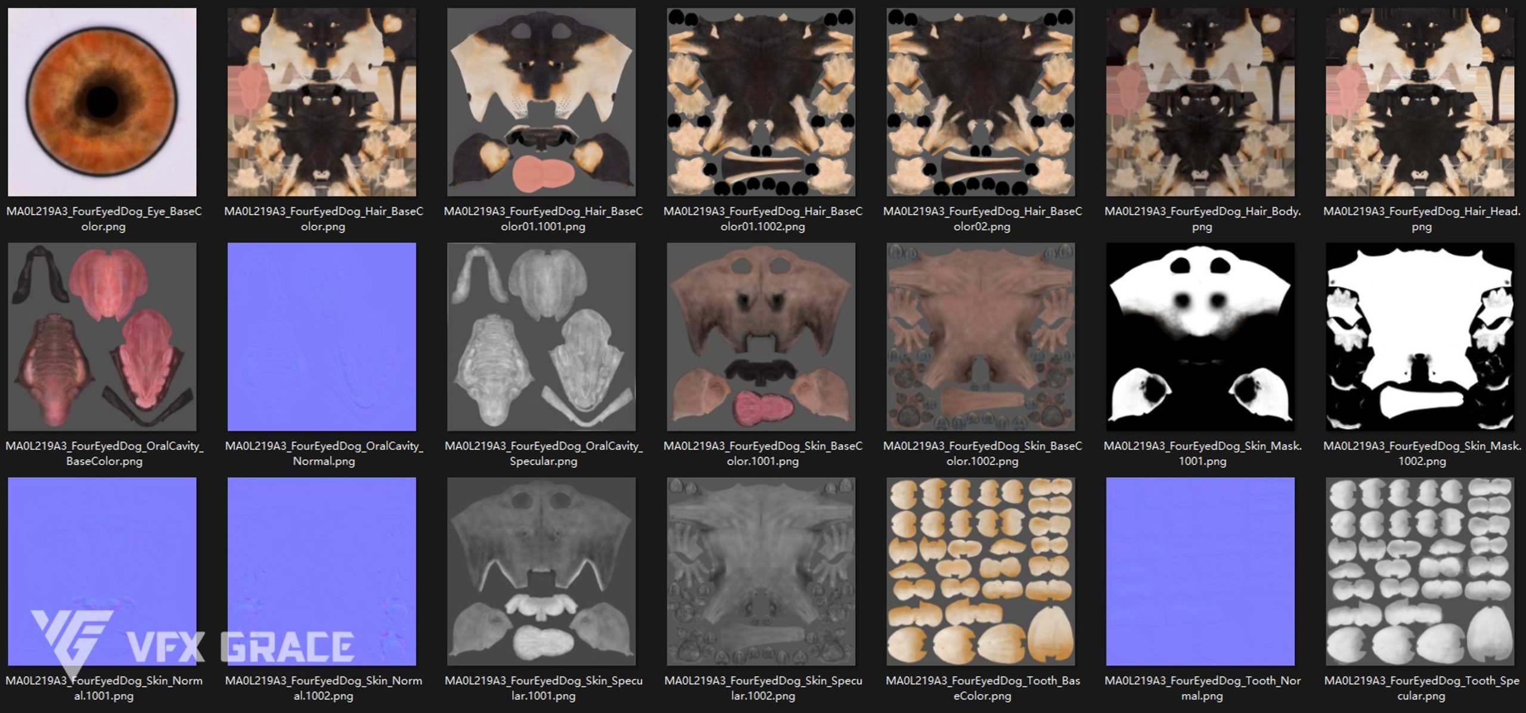This screenshot has width=1526, height=713.
Task: Open Skin_BaseColor.1001.png thumbnail
Action: click(x=761, y=337)
